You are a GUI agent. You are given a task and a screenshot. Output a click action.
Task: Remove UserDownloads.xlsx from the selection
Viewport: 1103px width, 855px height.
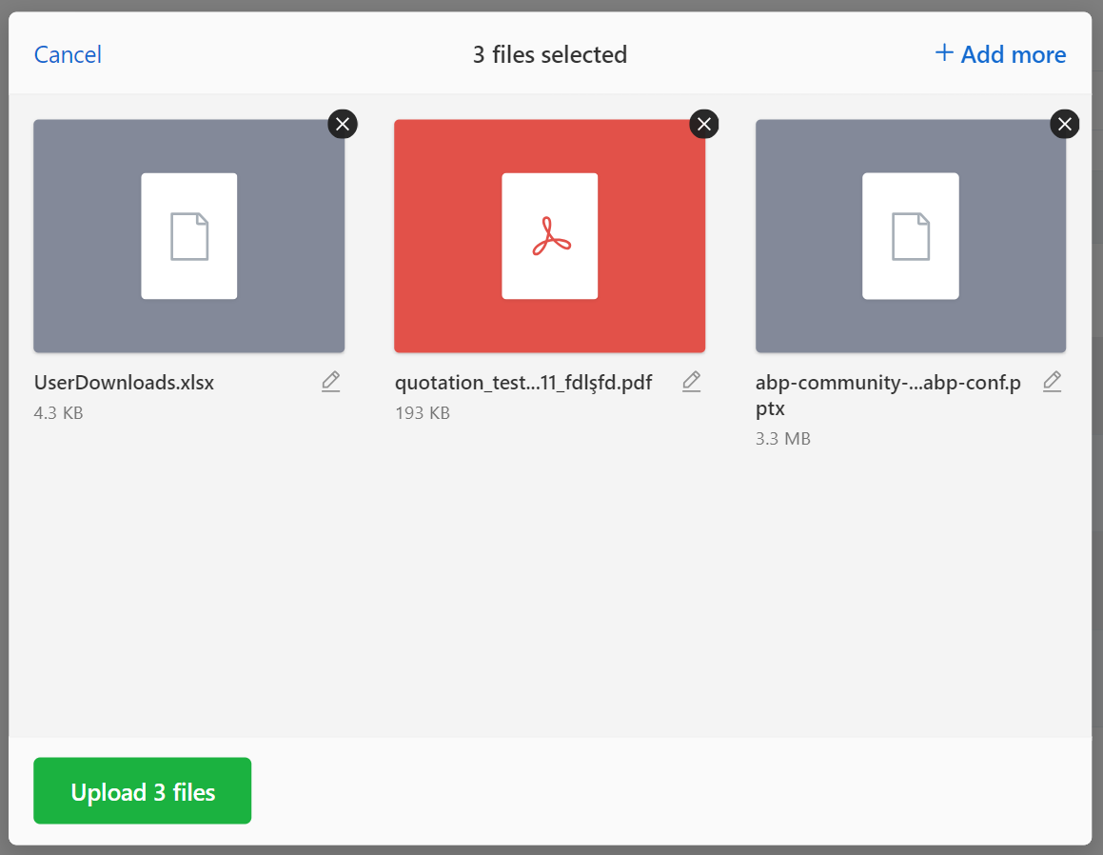point(343,124)
